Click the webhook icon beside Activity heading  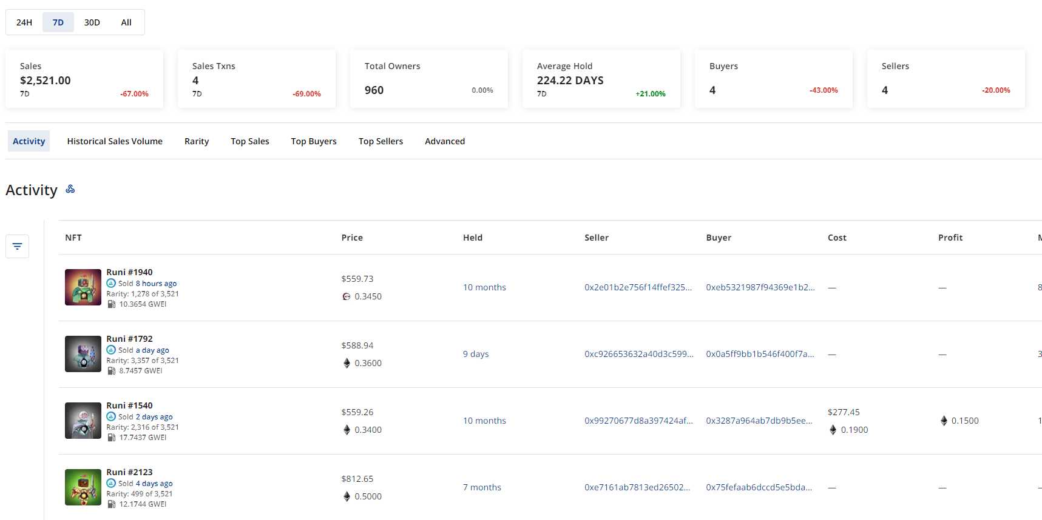coord(70,189)
